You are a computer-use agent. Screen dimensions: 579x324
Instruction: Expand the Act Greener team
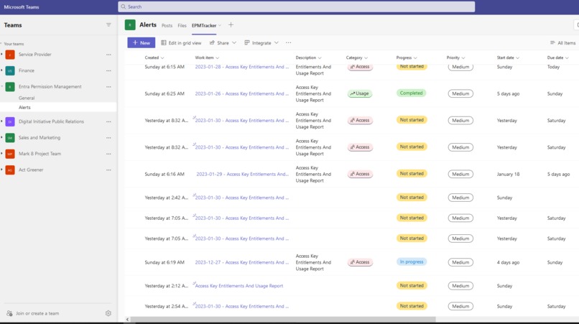(2, 170)
